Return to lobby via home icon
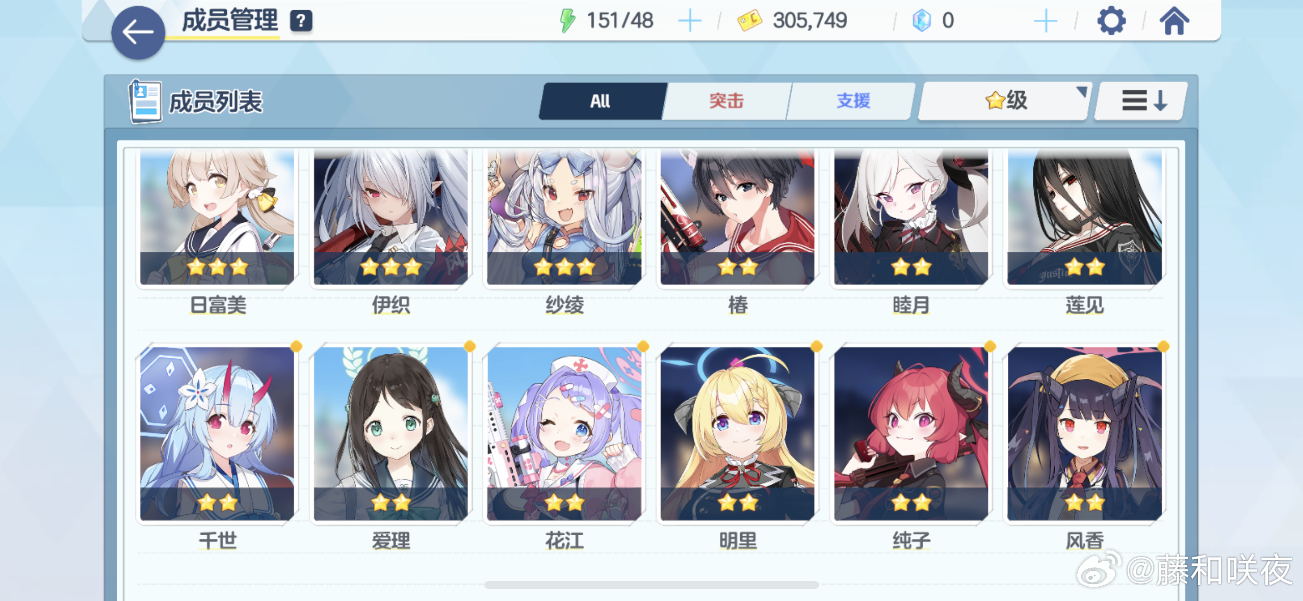Screen dimensions: 1303x601 (1175, 21)
